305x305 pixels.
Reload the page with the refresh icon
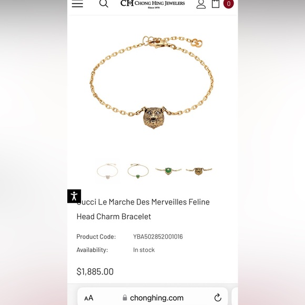point(218,298)
